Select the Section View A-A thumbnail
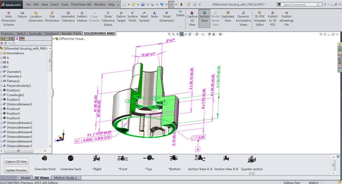 pyautogui.click(x=200, y=158)
